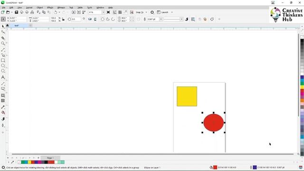The height and width of the screenshot is (171, 304).
Task: Click the Export icon
Action: click(79, 12)
